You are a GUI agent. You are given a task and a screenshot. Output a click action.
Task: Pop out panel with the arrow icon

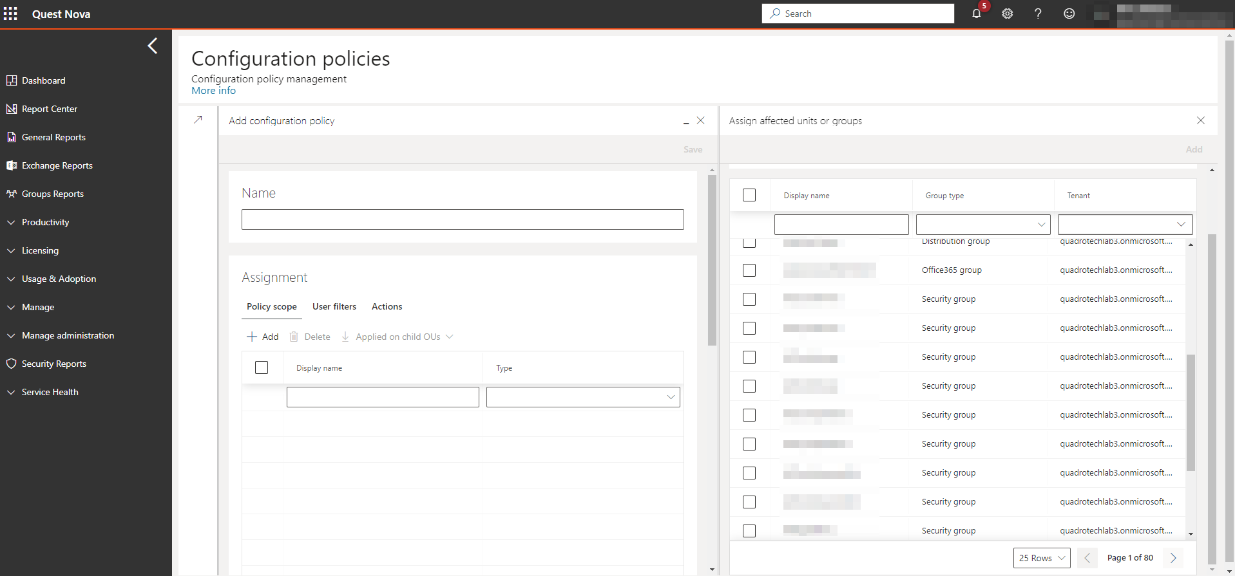pos(198,119)
